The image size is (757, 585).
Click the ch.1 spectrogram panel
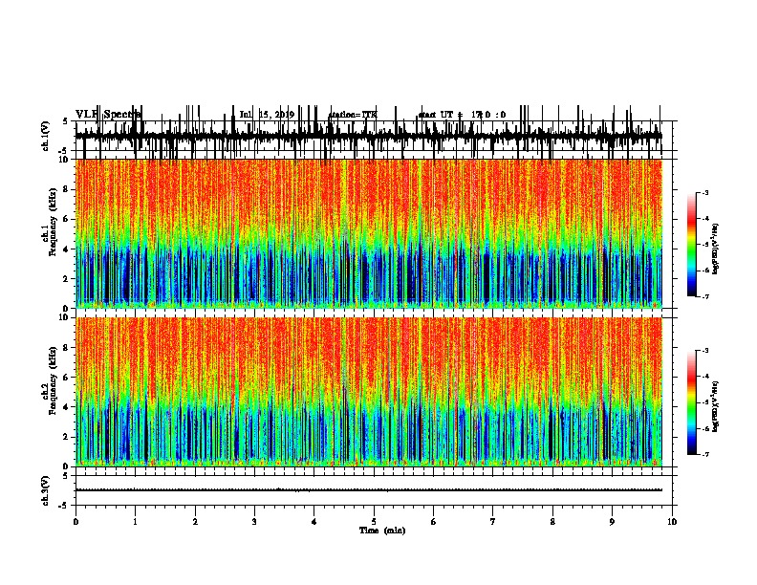(369, 233)
